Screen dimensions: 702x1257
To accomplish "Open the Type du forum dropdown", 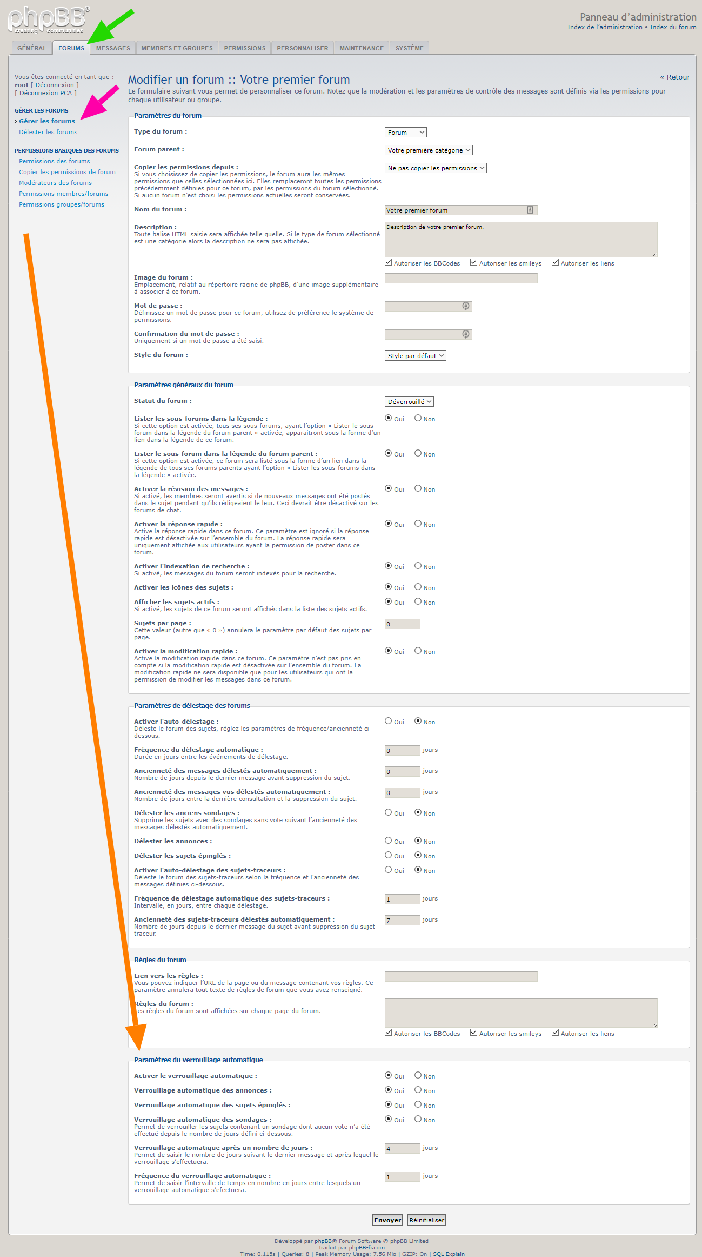I will 406,133.
